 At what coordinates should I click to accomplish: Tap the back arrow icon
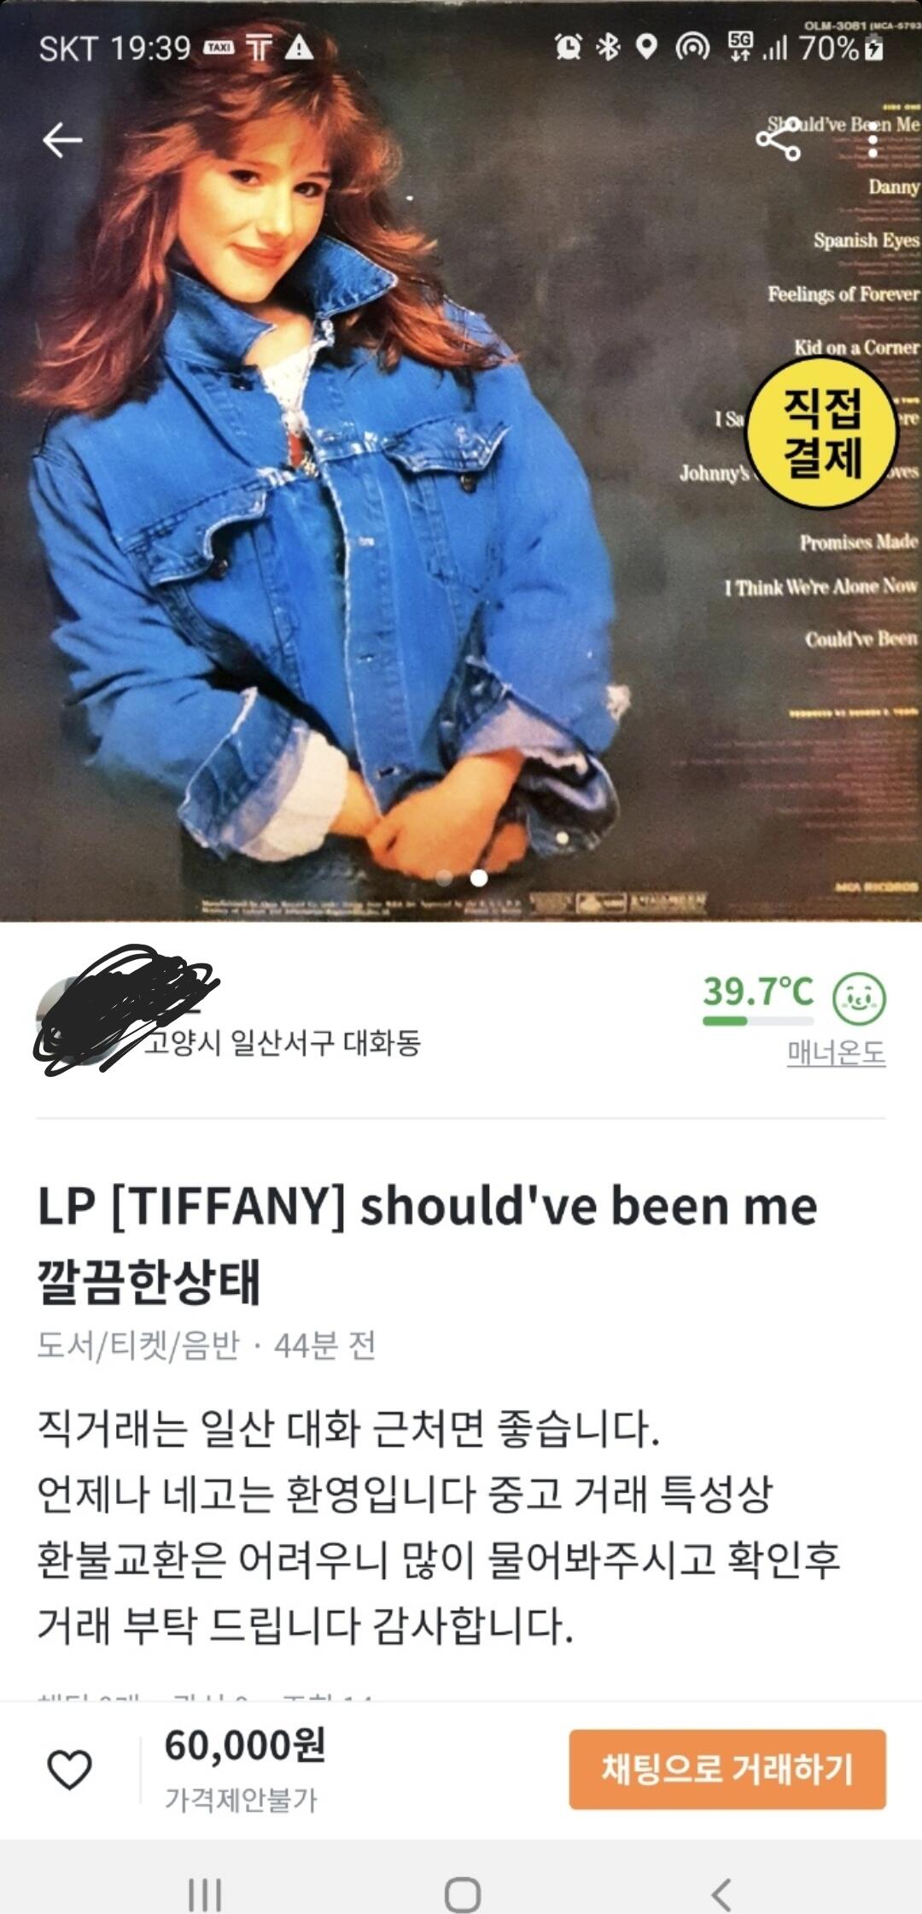coord(62,140)
